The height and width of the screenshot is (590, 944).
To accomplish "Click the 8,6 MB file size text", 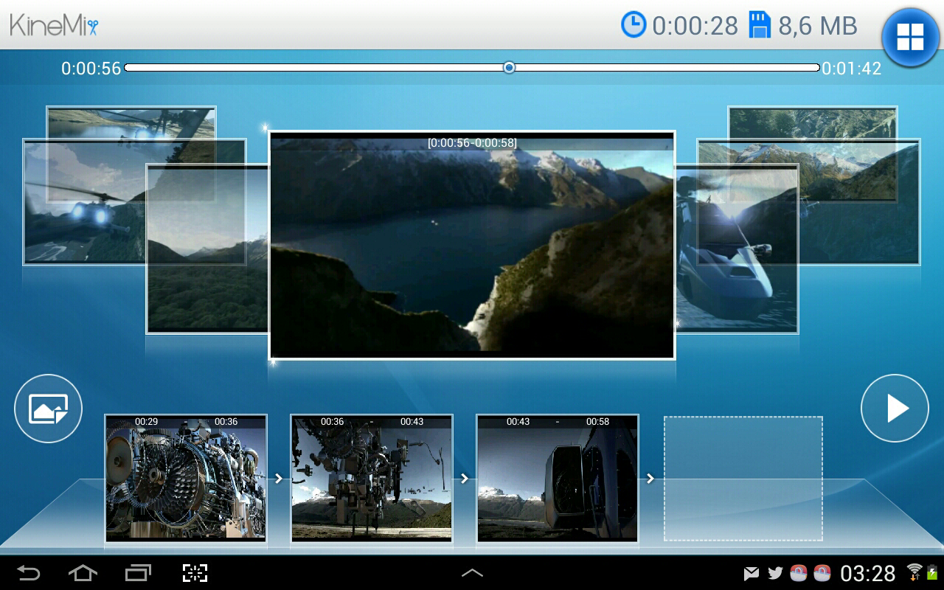I will [818, 26].
